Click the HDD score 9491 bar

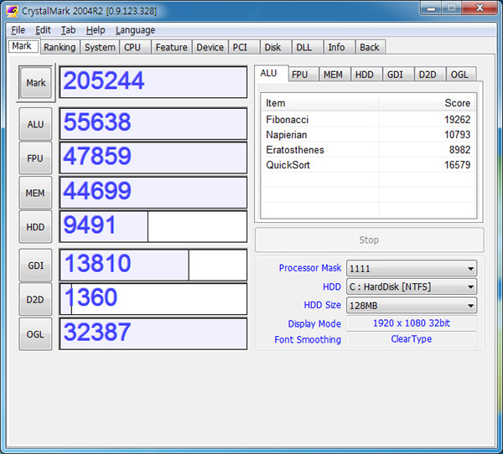pyautogui.click(x=153, y=227)
